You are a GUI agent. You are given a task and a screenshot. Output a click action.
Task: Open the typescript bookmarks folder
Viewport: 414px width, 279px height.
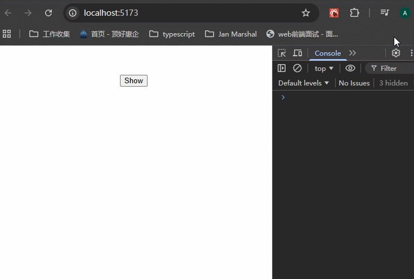[172, 34]
